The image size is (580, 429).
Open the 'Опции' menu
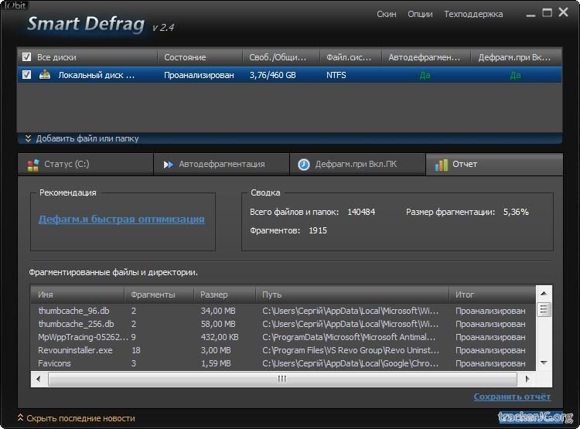coord(420,14)
